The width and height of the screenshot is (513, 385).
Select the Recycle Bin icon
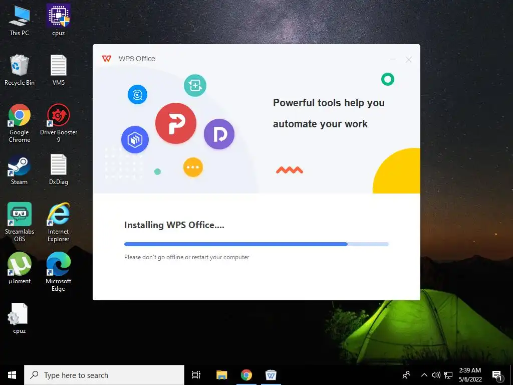(x=20, y=70)
